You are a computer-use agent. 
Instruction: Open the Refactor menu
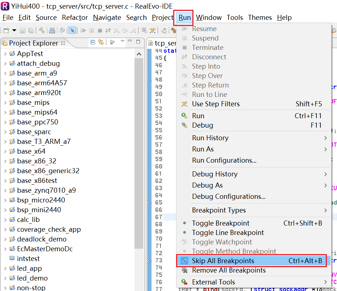[x=75, y=18]
